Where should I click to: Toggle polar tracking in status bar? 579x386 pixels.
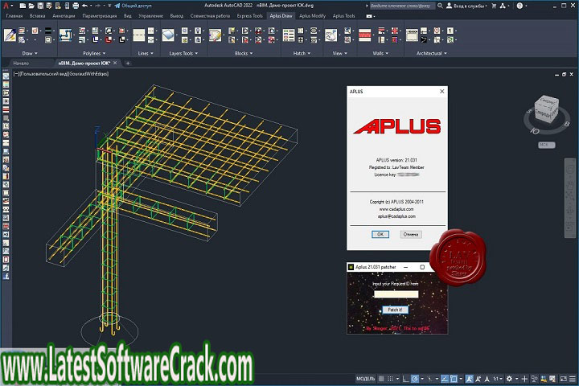pos(415,379)
